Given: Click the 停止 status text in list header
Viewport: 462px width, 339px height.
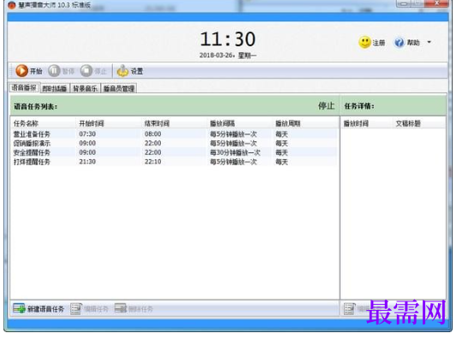Looking at the screenshot, I should pyautogui.click(x=326, y=106).
